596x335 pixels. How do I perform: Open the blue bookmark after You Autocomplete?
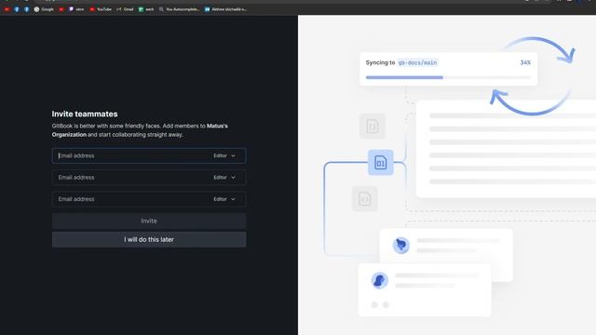(225, 9)
